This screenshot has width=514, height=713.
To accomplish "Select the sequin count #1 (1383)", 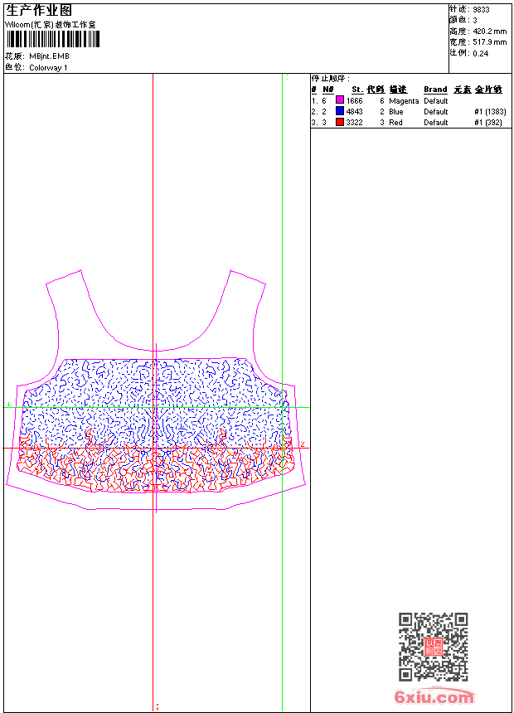I will pos(490,112).
